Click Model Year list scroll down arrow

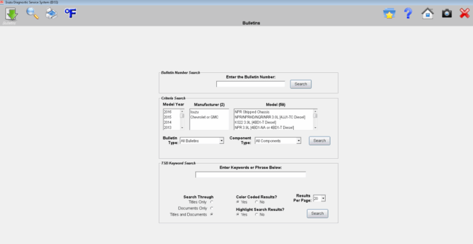click(182, 128)
